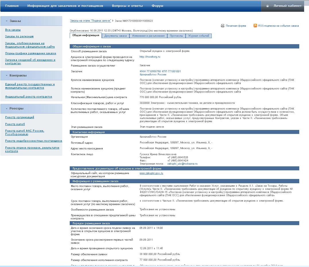Collapse the Контракты sidebar section

pos(6,75)
